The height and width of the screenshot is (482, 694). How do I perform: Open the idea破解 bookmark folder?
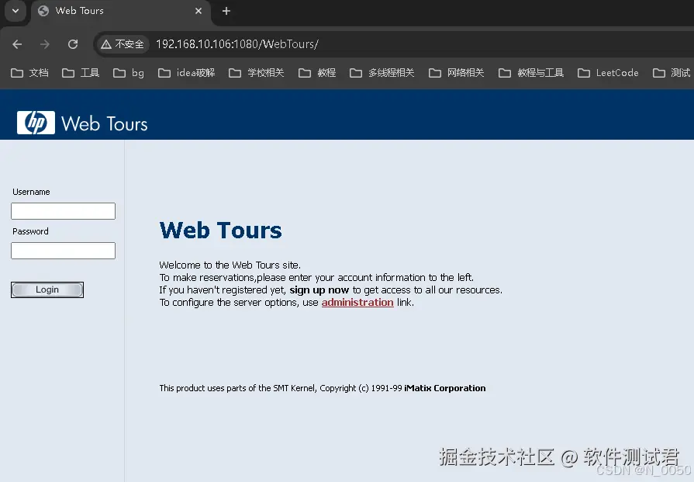pos(187,73)
